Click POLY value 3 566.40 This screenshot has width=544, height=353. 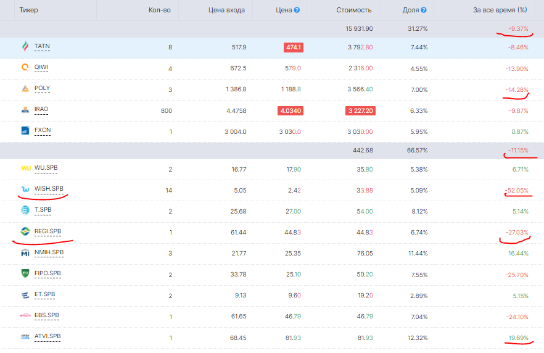[360, 89]
